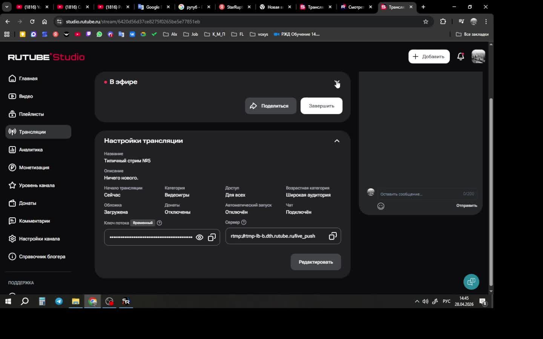
Task: Click the Редактировать button
Action: point(316,262)
